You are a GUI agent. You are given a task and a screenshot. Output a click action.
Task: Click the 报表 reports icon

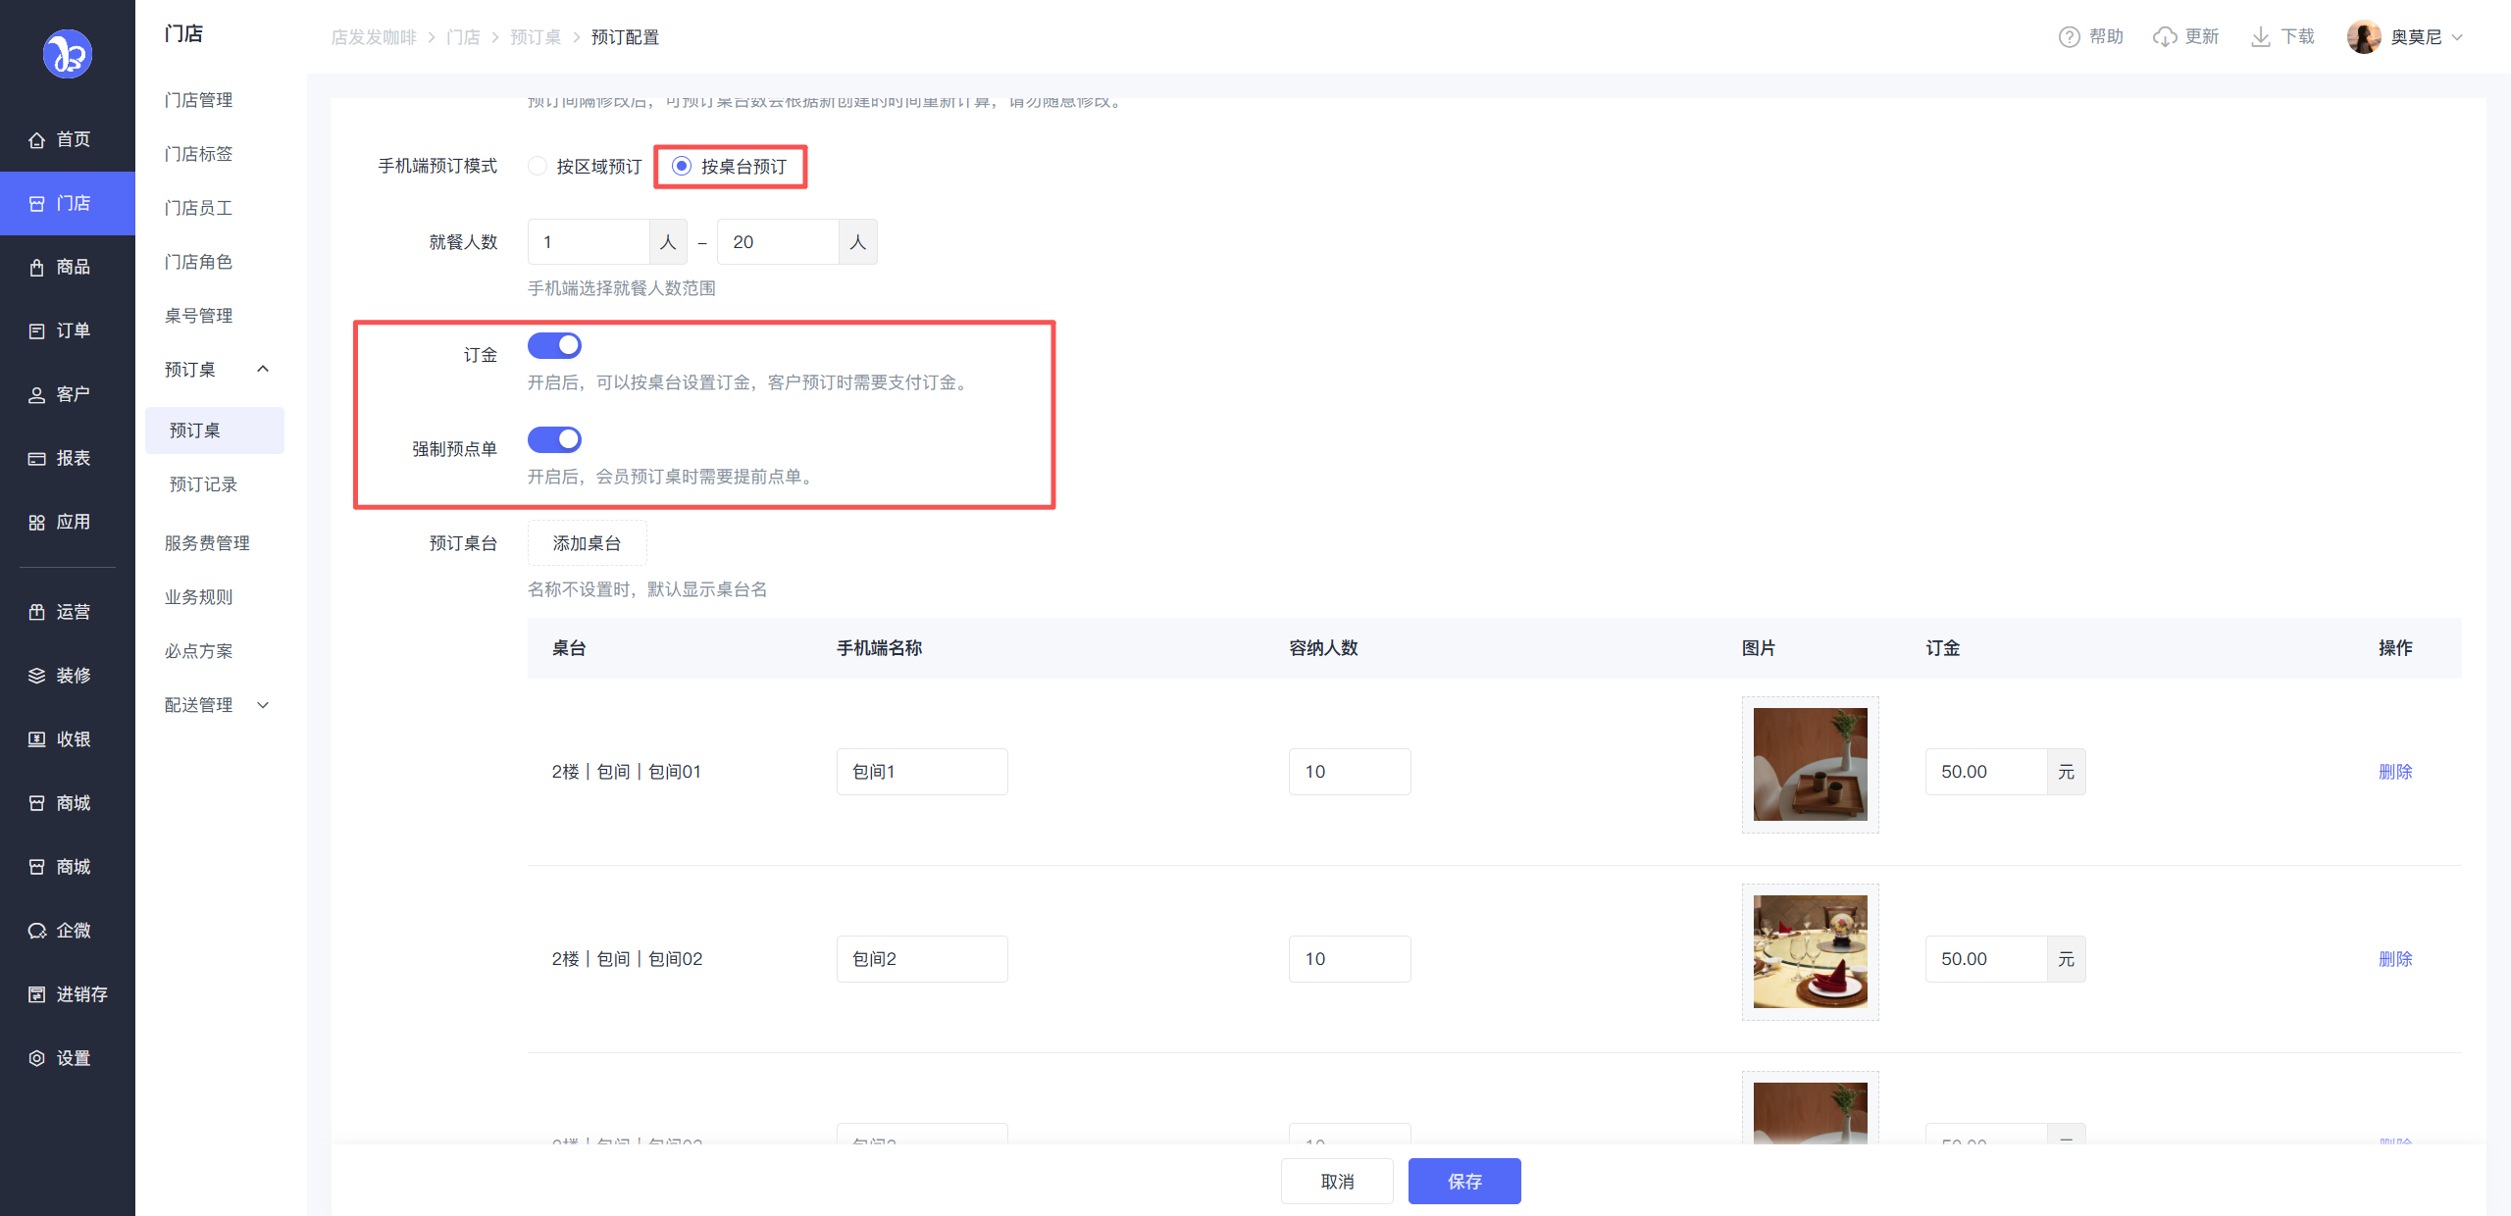[x=37, y=459]
